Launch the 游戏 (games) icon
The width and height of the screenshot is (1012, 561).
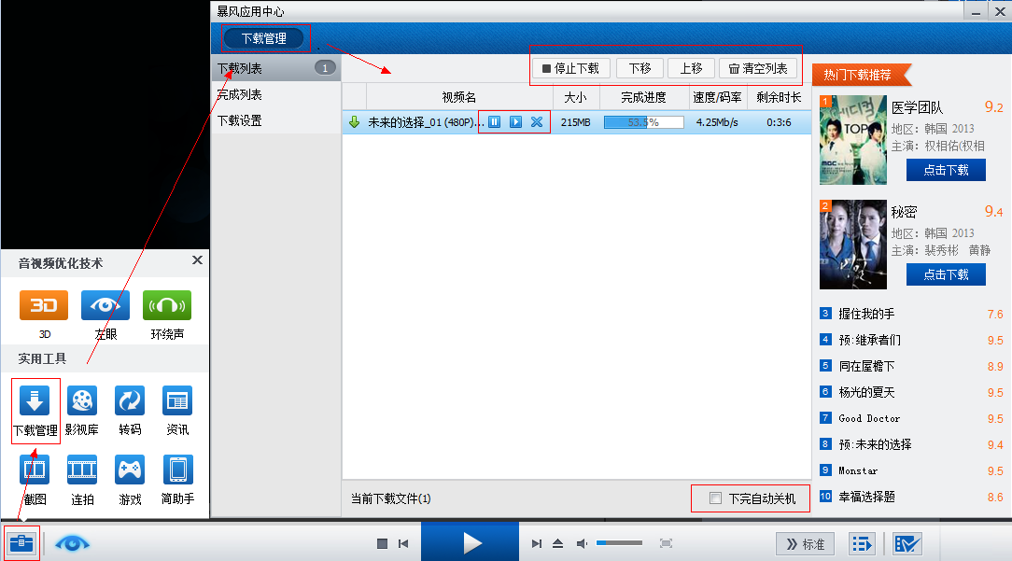(129, 470)
